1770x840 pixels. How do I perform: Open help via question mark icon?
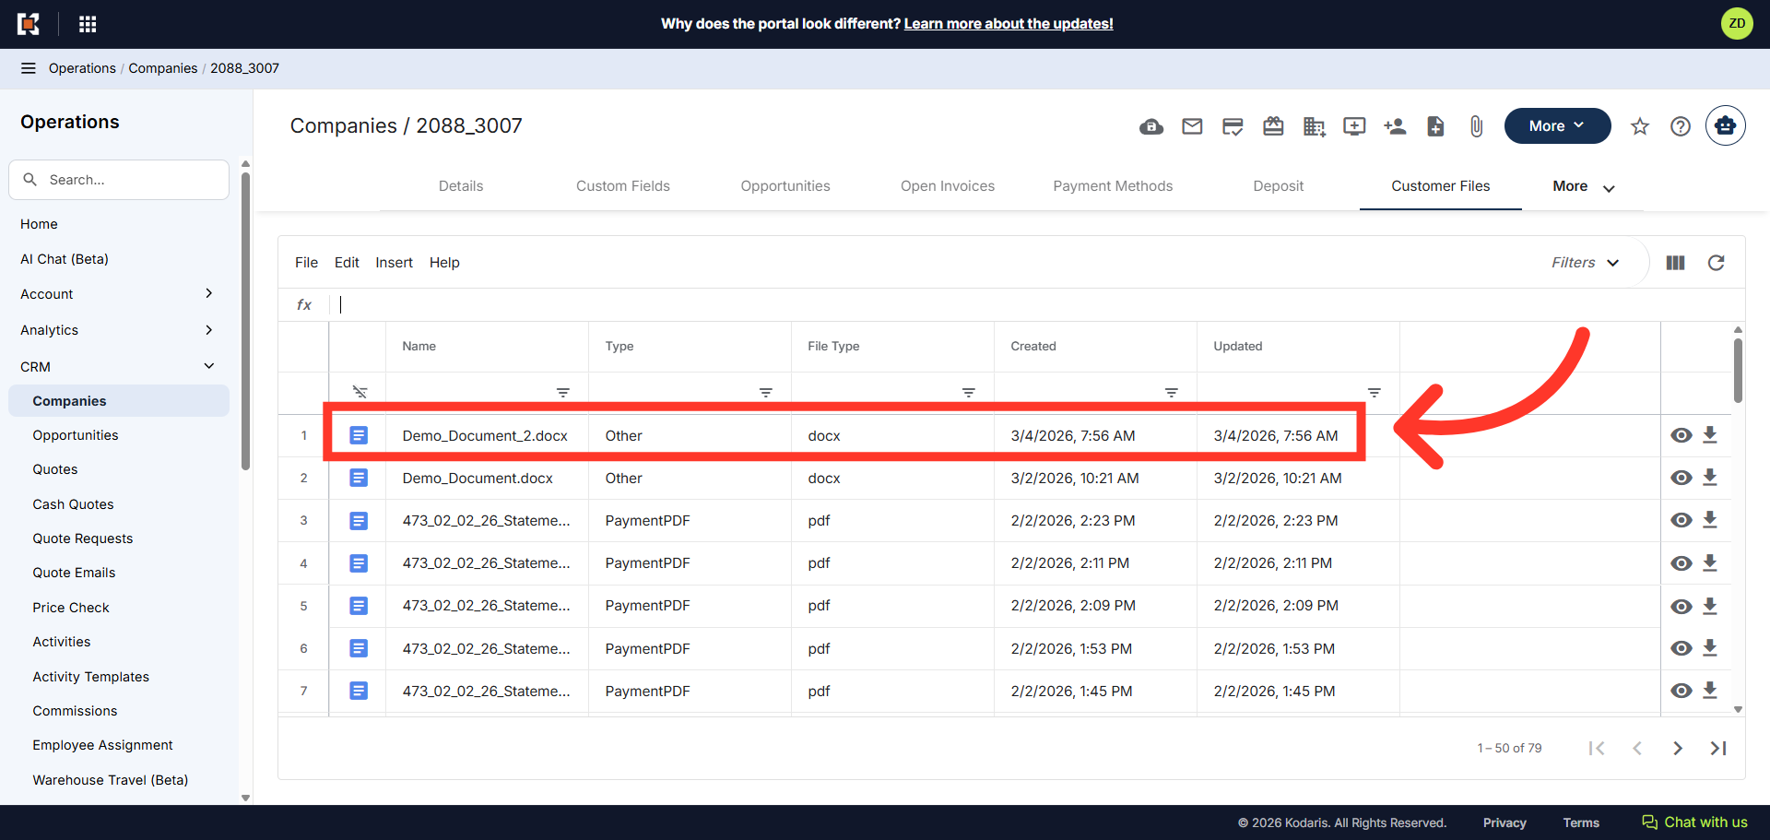(1681, 126)
